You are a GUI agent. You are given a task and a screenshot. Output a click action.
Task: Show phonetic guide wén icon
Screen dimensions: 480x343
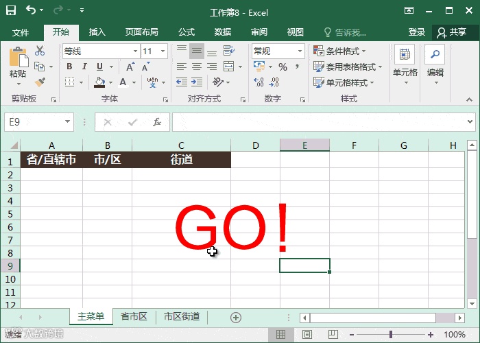tap(152, 82)
